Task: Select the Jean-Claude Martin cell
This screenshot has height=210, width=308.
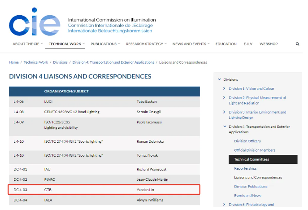Action: 152,179
